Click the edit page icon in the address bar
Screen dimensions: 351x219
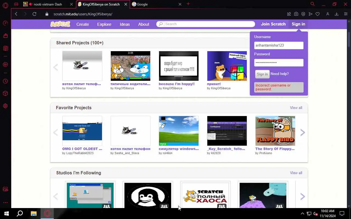click(x=289, y=14)
